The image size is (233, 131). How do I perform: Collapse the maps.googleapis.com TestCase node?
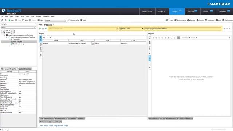pyautogui.click(x=7, y=37)
